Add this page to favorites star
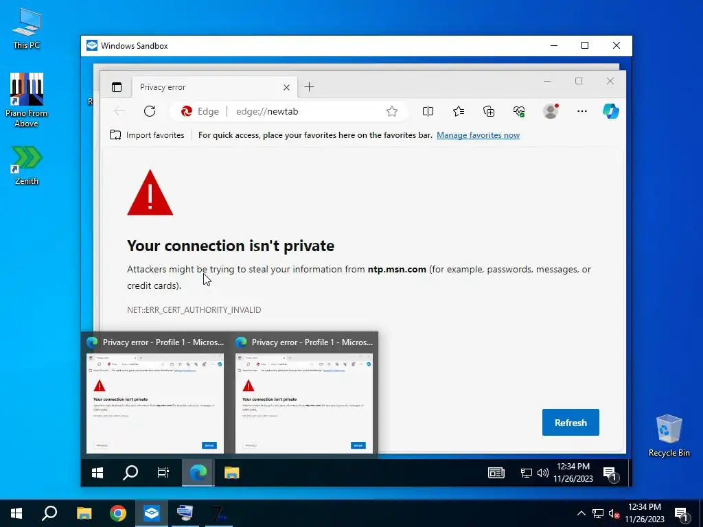 click(392, 111)
